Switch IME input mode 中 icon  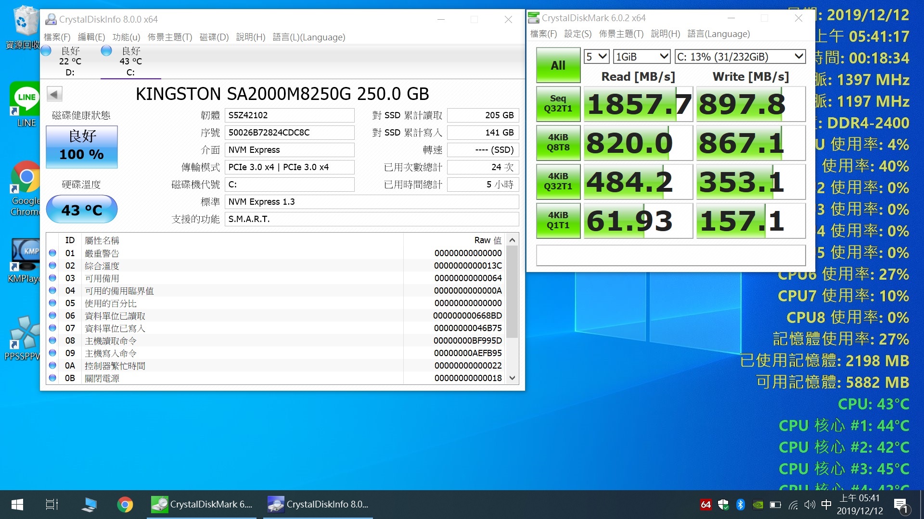pyautogui.click(x=826, y=505)
